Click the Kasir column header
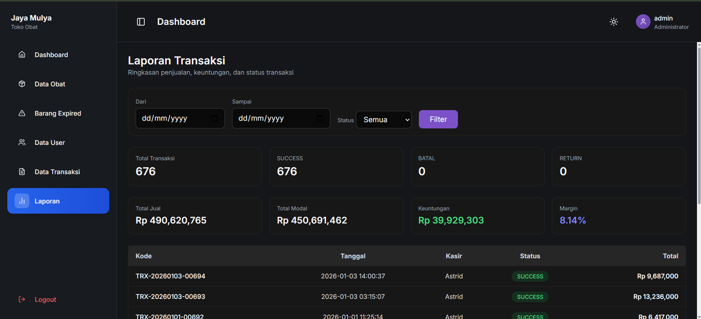This screenshot has height=319, width=701. pyautogui.click(x=454, y=256)
